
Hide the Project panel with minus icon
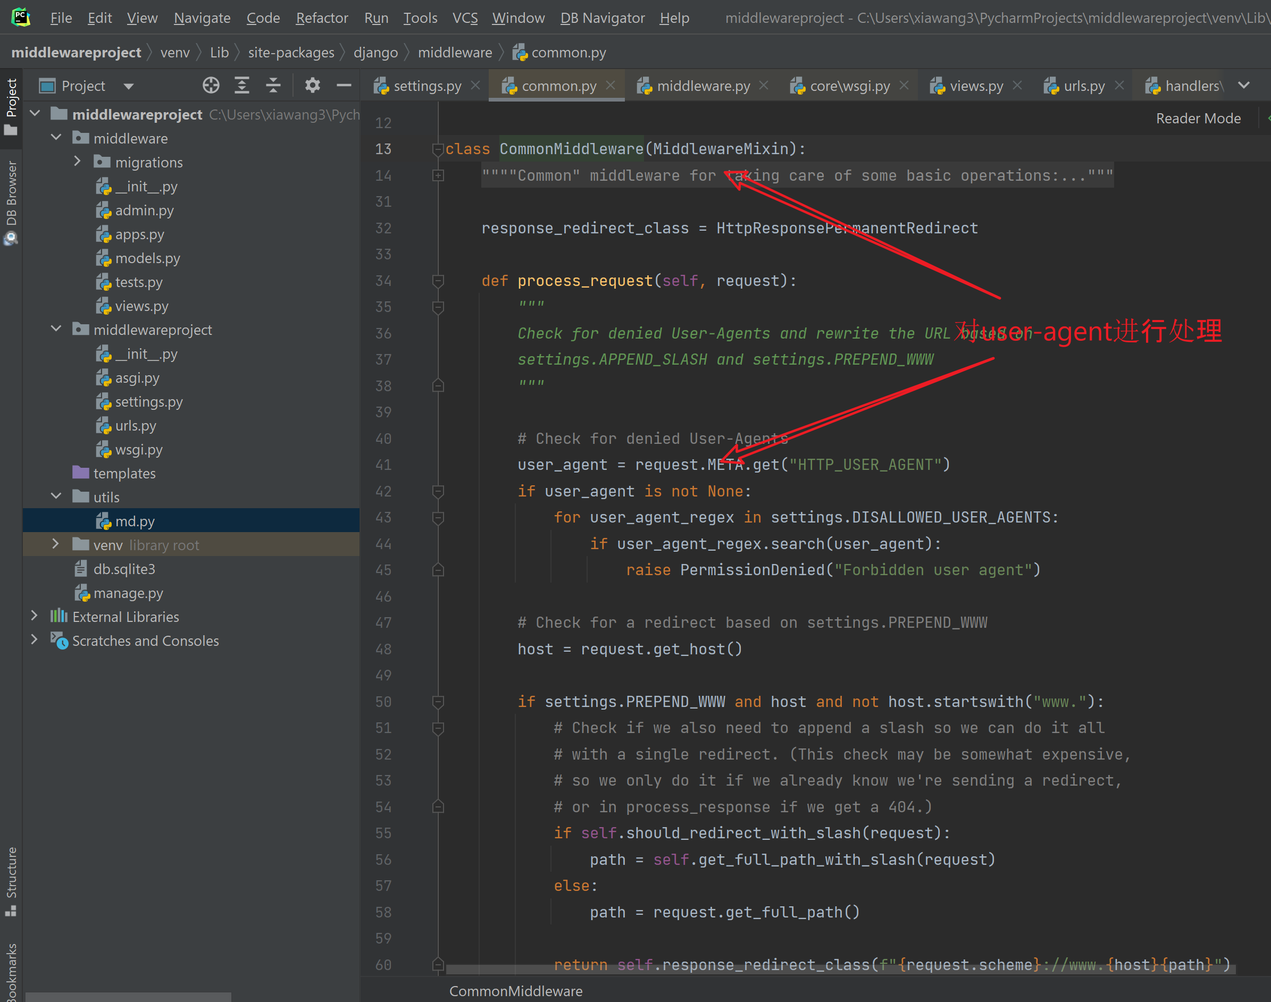(344, 86)
